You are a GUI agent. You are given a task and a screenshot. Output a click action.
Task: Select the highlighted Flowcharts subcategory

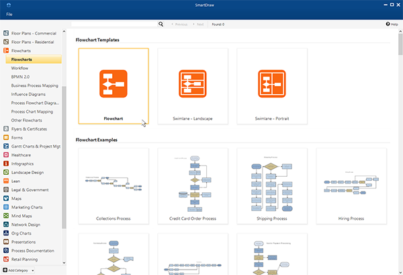point(34,59)
